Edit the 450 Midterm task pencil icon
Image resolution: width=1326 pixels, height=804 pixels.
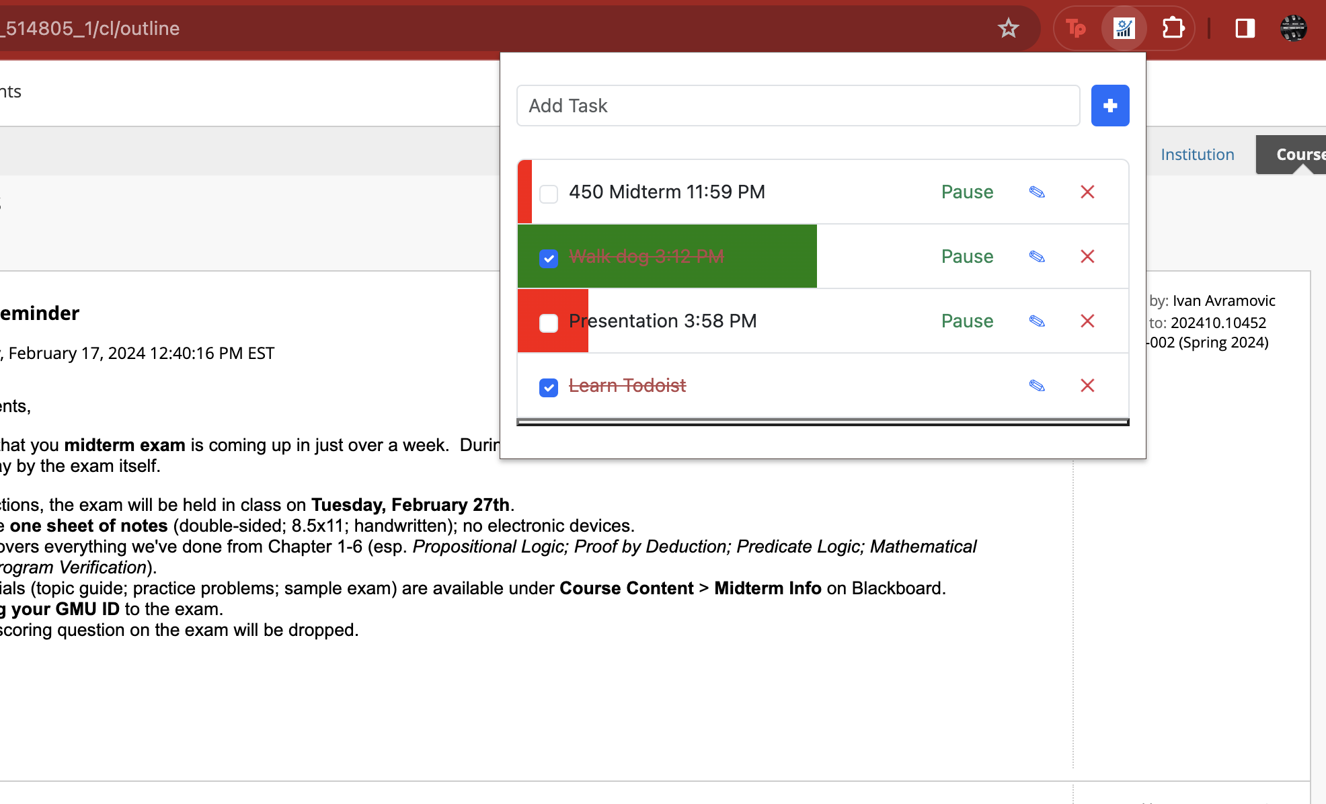coord(1037,192)
